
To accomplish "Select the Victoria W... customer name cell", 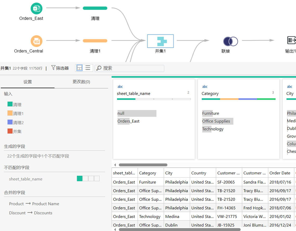I will tap(255, 216).
